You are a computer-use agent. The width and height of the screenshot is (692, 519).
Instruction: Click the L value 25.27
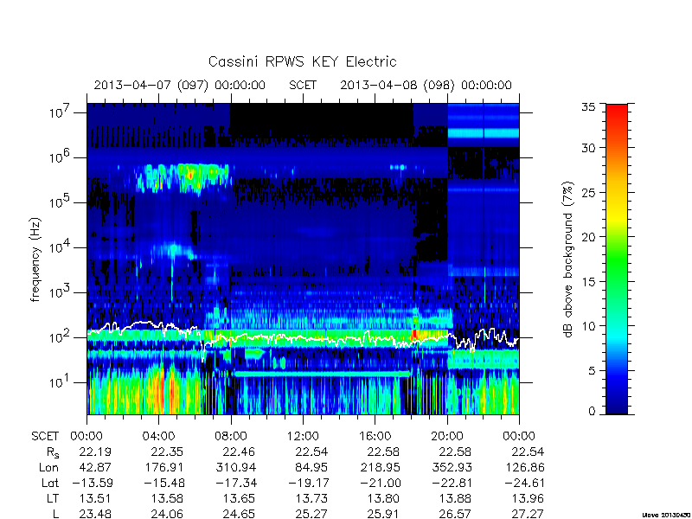(x=311, y=514)
